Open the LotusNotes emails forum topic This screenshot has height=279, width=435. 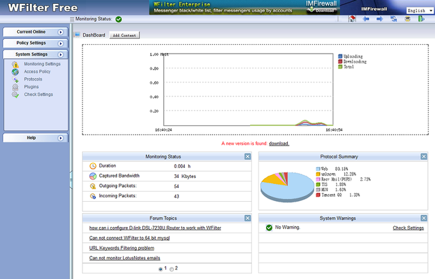[x=125, y=258]
